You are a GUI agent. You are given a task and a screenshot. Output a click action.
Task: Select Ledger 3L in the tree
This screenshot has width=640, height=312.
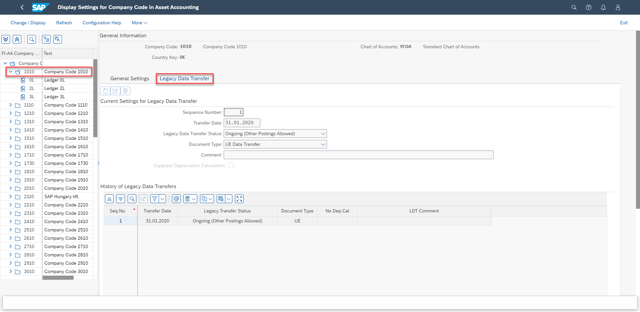(47, 97)
